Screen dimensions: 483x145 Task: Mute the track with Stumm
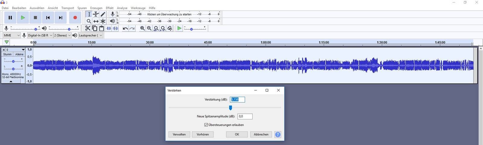tap(8, 54)
